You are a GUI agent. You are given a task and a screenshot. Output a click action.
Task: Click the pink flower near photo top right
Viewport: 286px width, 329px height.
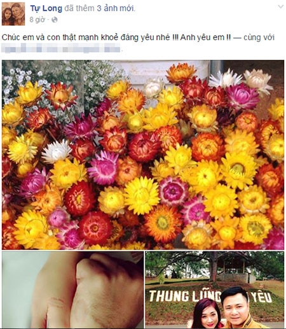point(243,97)
